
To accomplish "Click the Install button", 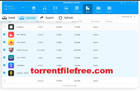I will click(9, 18).
